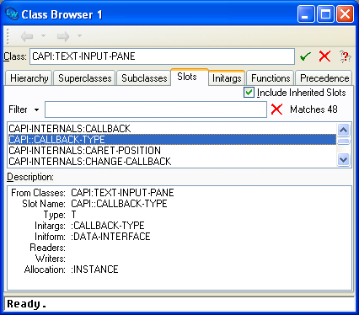Open help with the question mark icon

pos(345,56)
